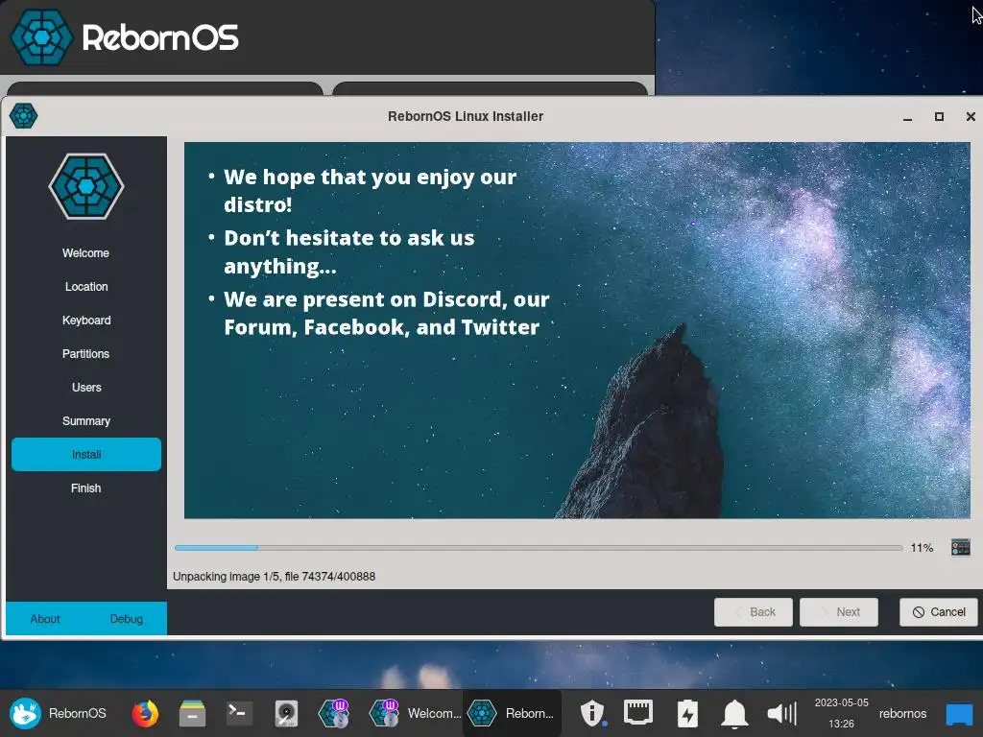983x737 pixels.
Task: Click the first Welcome app icon in the taskbar
Action: pos(333,713)
